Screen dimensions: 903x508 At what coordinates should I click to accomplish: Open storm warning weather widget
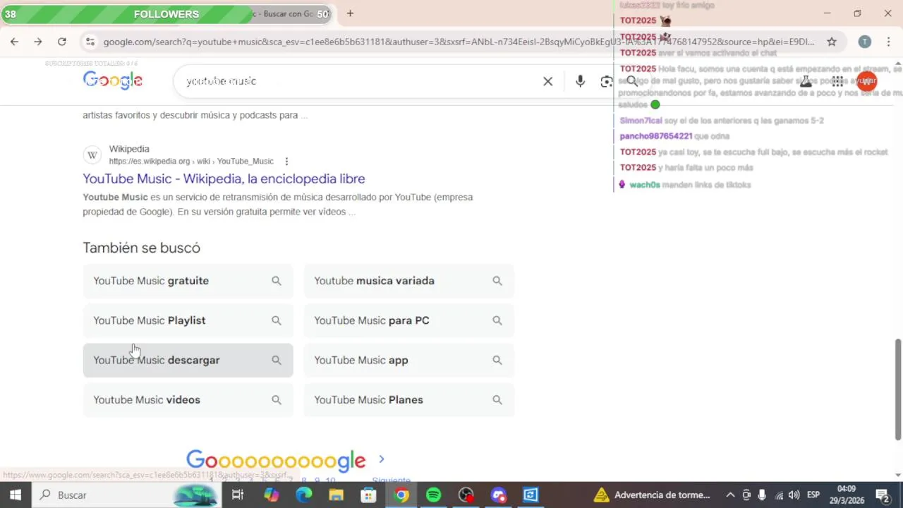[651, 495]
